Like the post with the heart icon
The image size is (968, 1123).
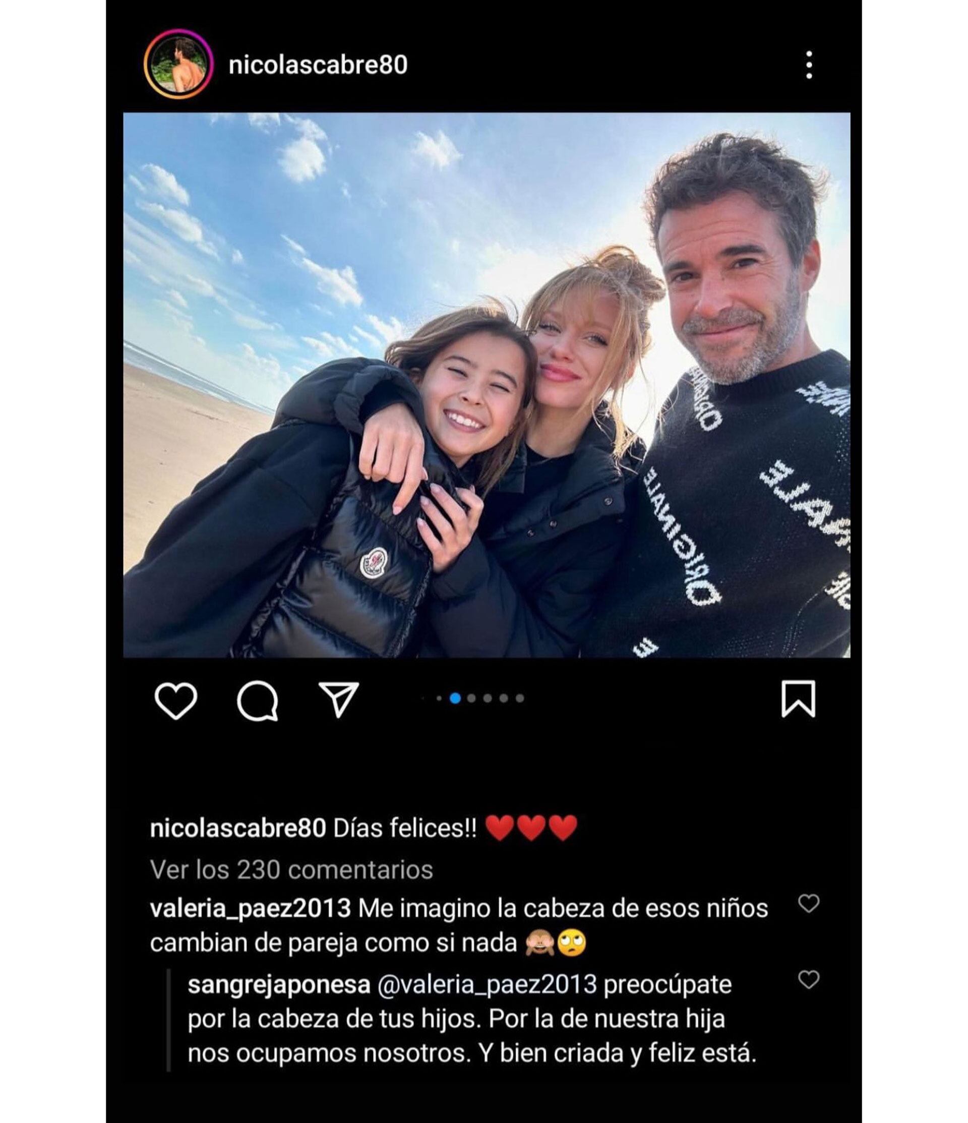click(x=175, y=701)
